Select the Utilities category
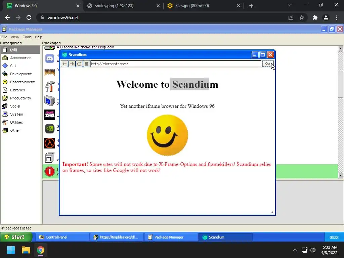Viewport: 344px width, 258px height. click(20, 122)
